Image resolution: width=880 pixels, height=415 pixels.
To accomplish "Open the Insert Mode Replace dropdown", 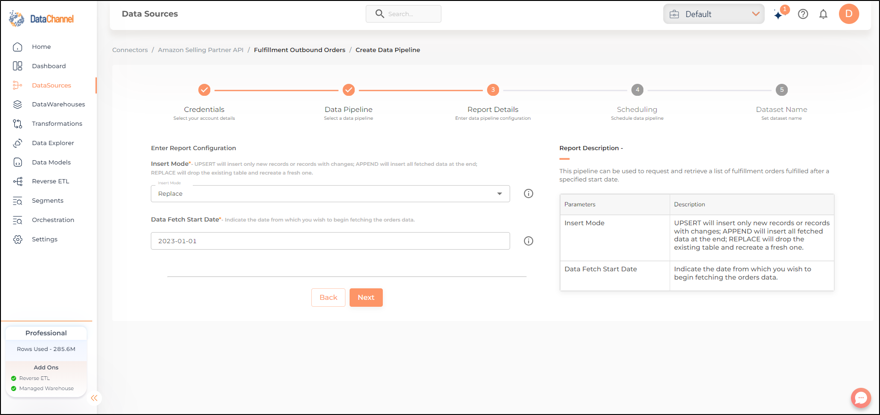I will click(x=330, y=194).
